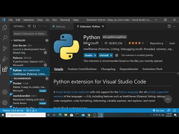
Task: Open the Repository link
Action: click(x=157, y=43)
